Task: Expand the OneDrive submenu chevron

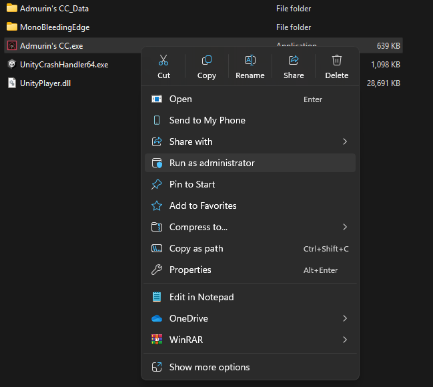Action: (345, 318)
